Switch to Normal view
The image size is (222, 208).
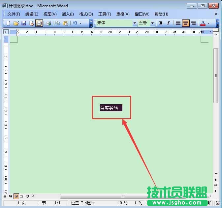pyautogui.click(x=5, y=196)
